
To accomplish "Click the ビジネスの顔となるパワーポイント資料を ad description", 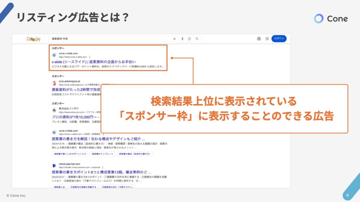I will point(108,67).
